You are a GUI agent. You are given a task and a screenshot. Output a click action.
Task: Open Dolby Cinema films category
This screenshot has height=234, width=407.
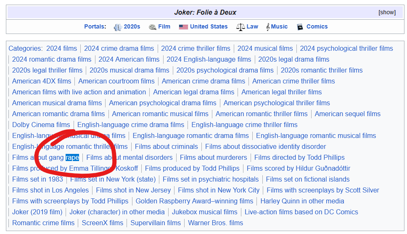pyautogui.click(x=41, y=125)
